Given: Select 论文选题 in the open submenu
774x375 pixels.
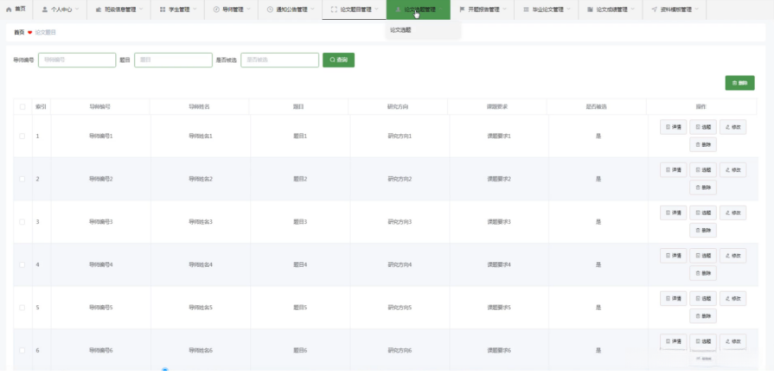Looking at the screenshot, I should click(400, 30).
